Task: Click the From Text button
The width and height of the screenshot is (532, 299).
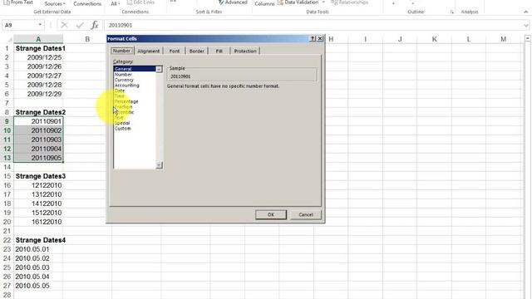Action: [x=18, y=2]
